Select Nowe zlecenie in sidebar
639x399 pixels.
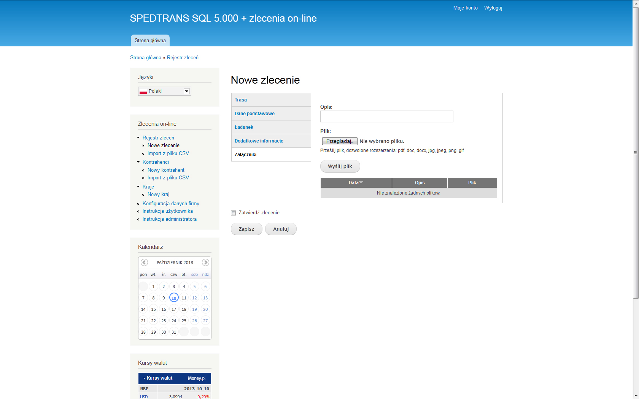coord(164,146)
